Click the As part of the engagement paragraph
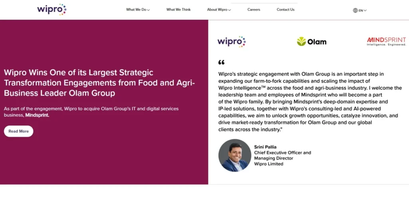The height and width of the screenshot is (201, 409). 91,112
